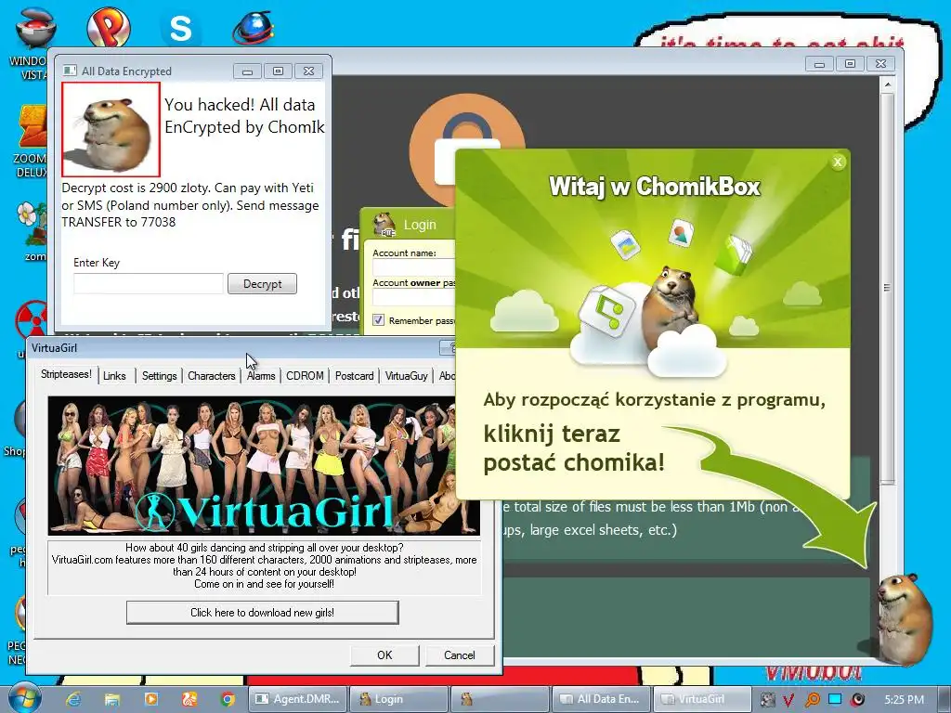Click the round dark tray icon beside the clock
Screen dimensions: 951x713
[857, 700]
